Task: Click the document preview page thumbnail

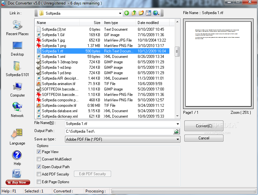Action: coord(218,64)
